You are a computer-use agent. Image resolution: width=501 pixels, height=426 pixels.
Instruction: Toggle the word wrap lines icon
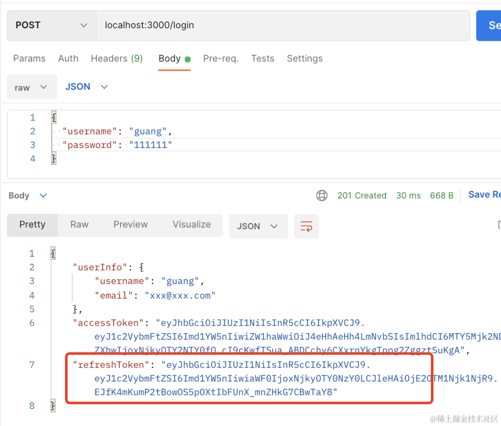[x=306, y=226]
